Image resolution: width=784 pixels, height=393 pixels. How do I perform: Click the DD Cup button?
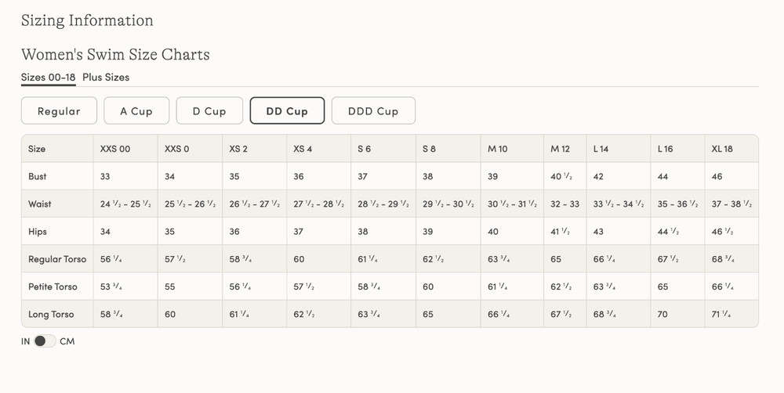[287, 111]
